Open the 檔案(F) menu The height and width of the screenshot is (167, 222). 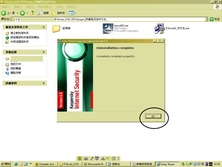(x=6, y=7)
